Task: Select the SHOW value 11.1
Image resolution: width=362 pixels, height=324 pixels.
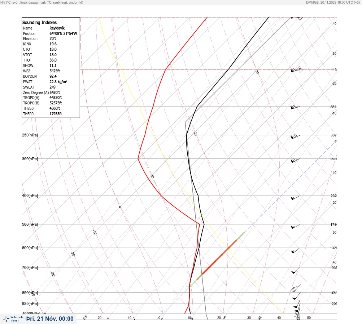Action: point(53,66)
